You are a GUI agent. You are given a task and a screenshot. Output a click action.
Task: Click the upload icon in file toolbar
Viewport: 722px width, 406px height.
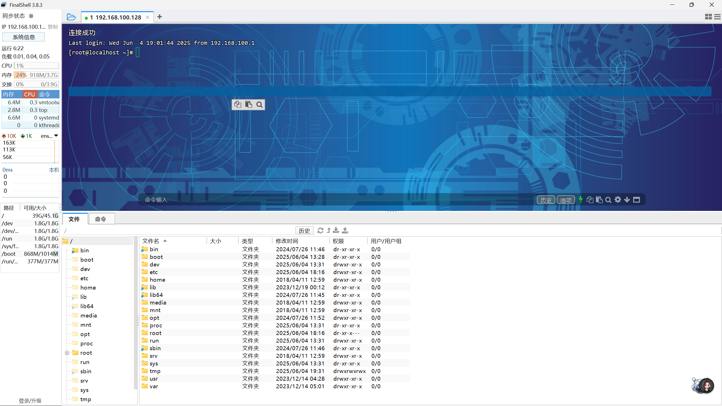tap(345, 230)
